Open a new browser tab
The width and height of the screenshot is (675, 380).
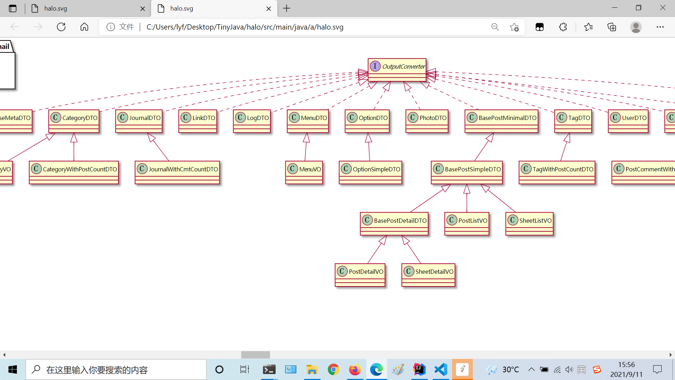[287, 8]
